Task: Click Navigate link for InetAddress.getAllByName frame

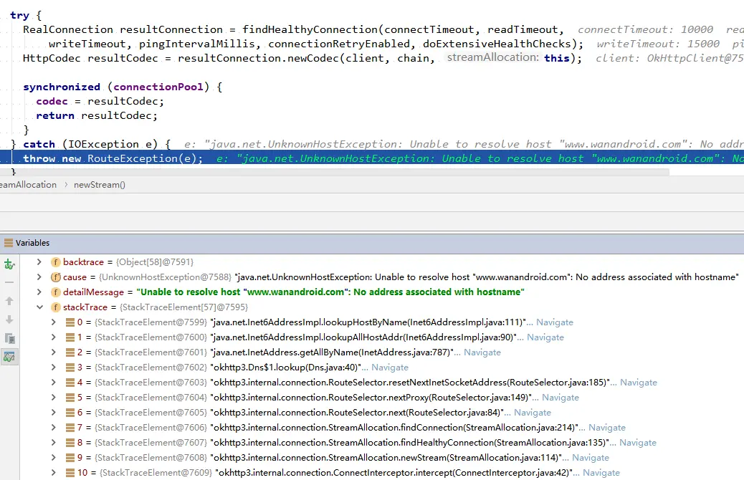Action: (482, 352)
